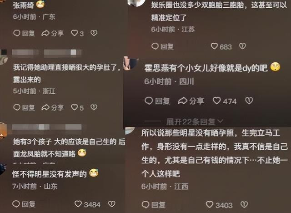This screenshot has width=291, height=213.
Task: Share the Zhejiang comment about 孕肚
Action: [x=52, y=107]
